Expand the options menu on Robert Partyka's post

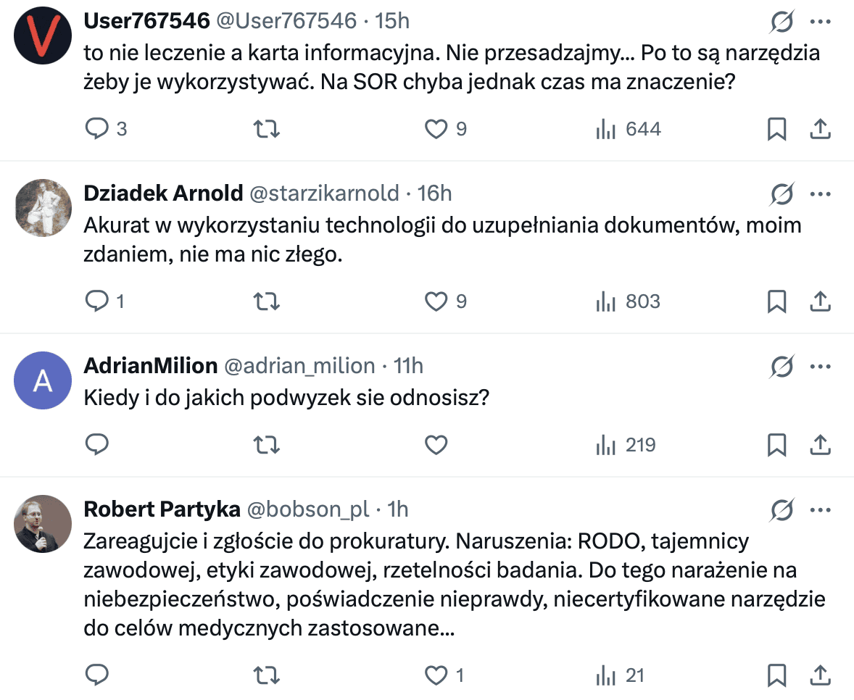pos(820,509)
